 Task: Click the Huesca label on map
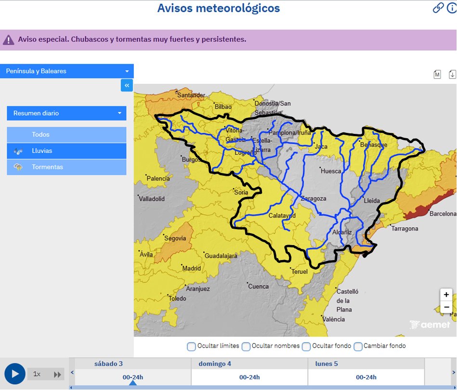point(331,171)
